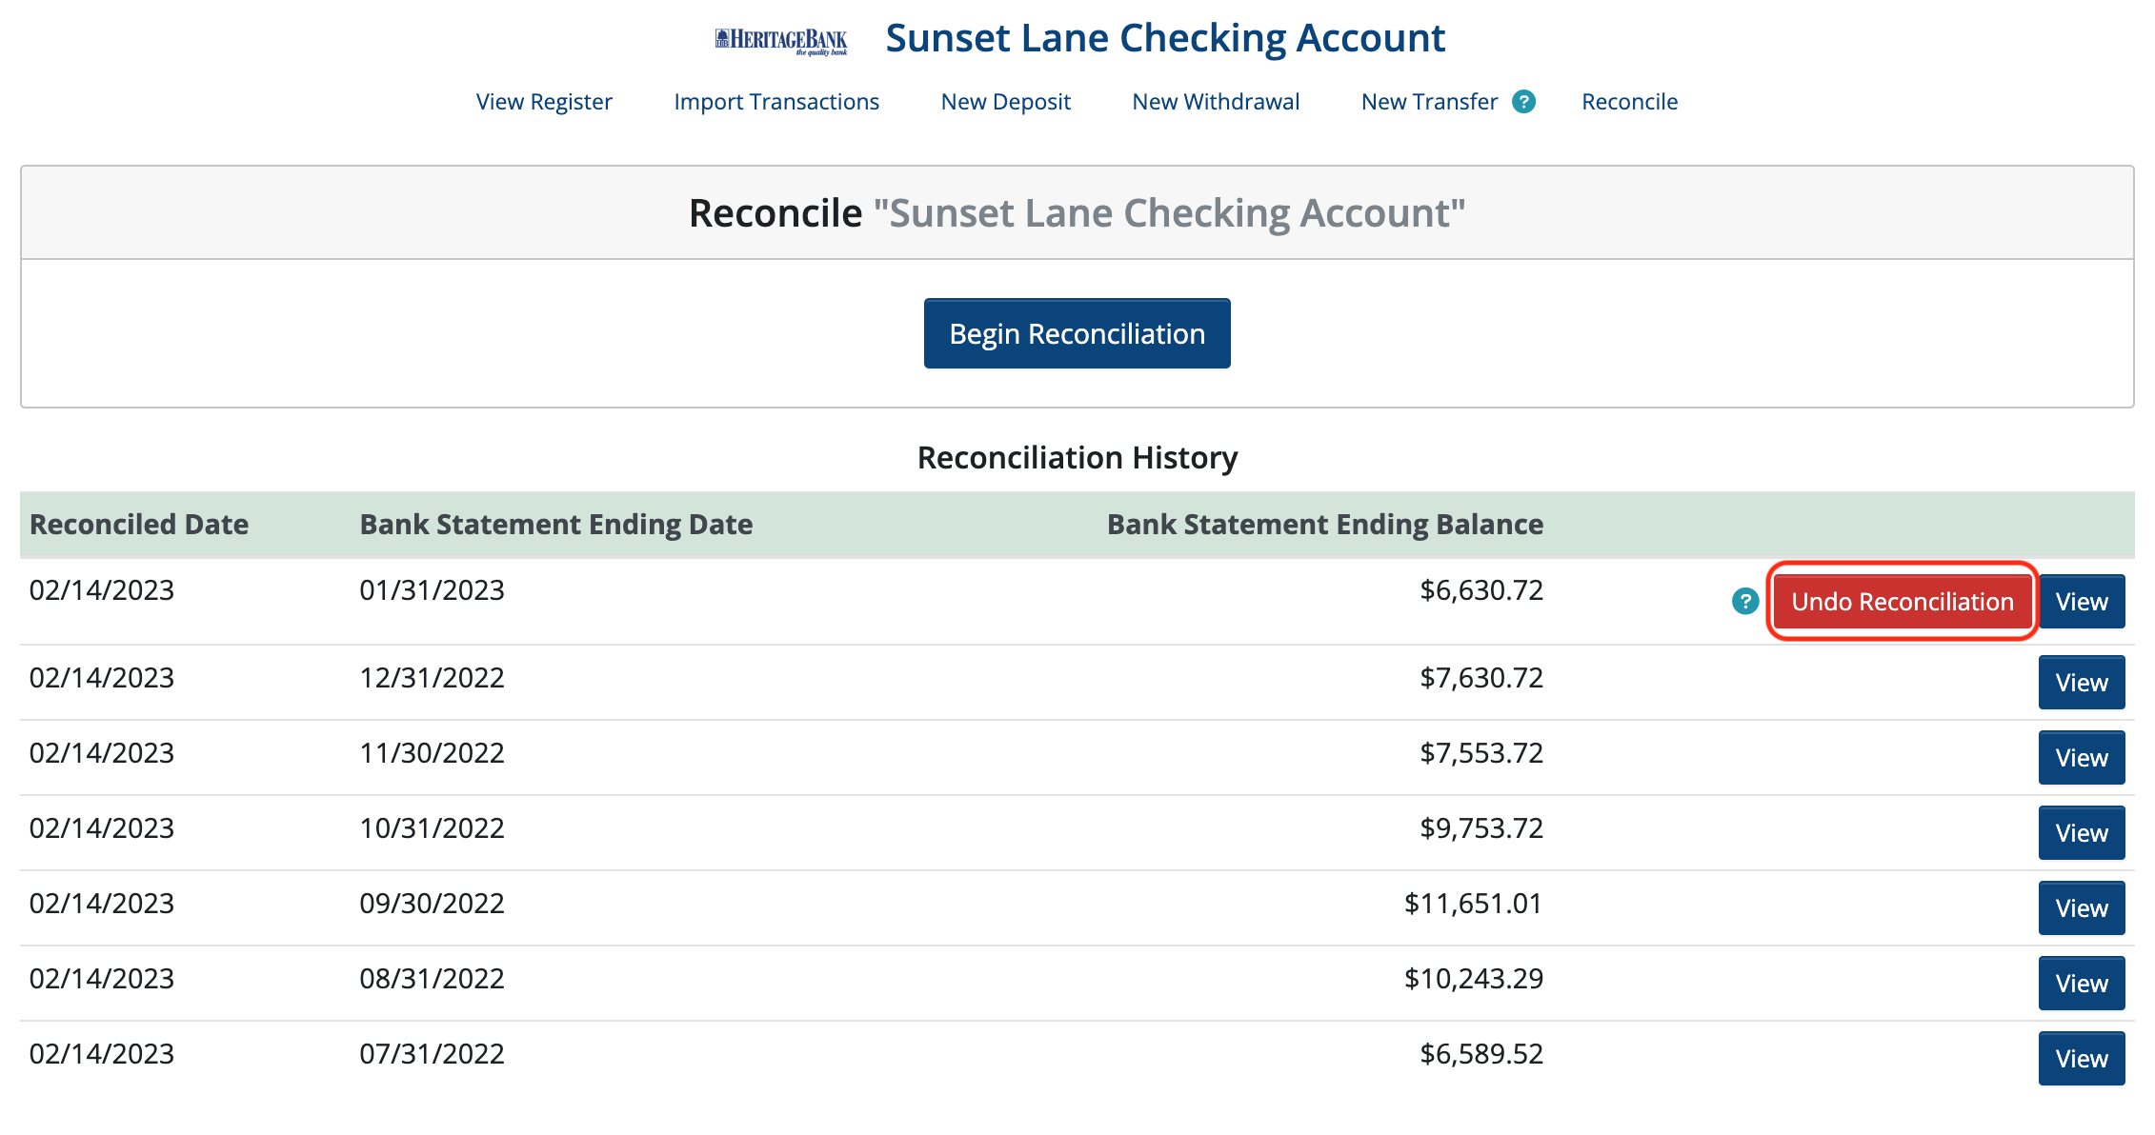View the 10/31/2022 reconciliation

tap(2082, 833)
